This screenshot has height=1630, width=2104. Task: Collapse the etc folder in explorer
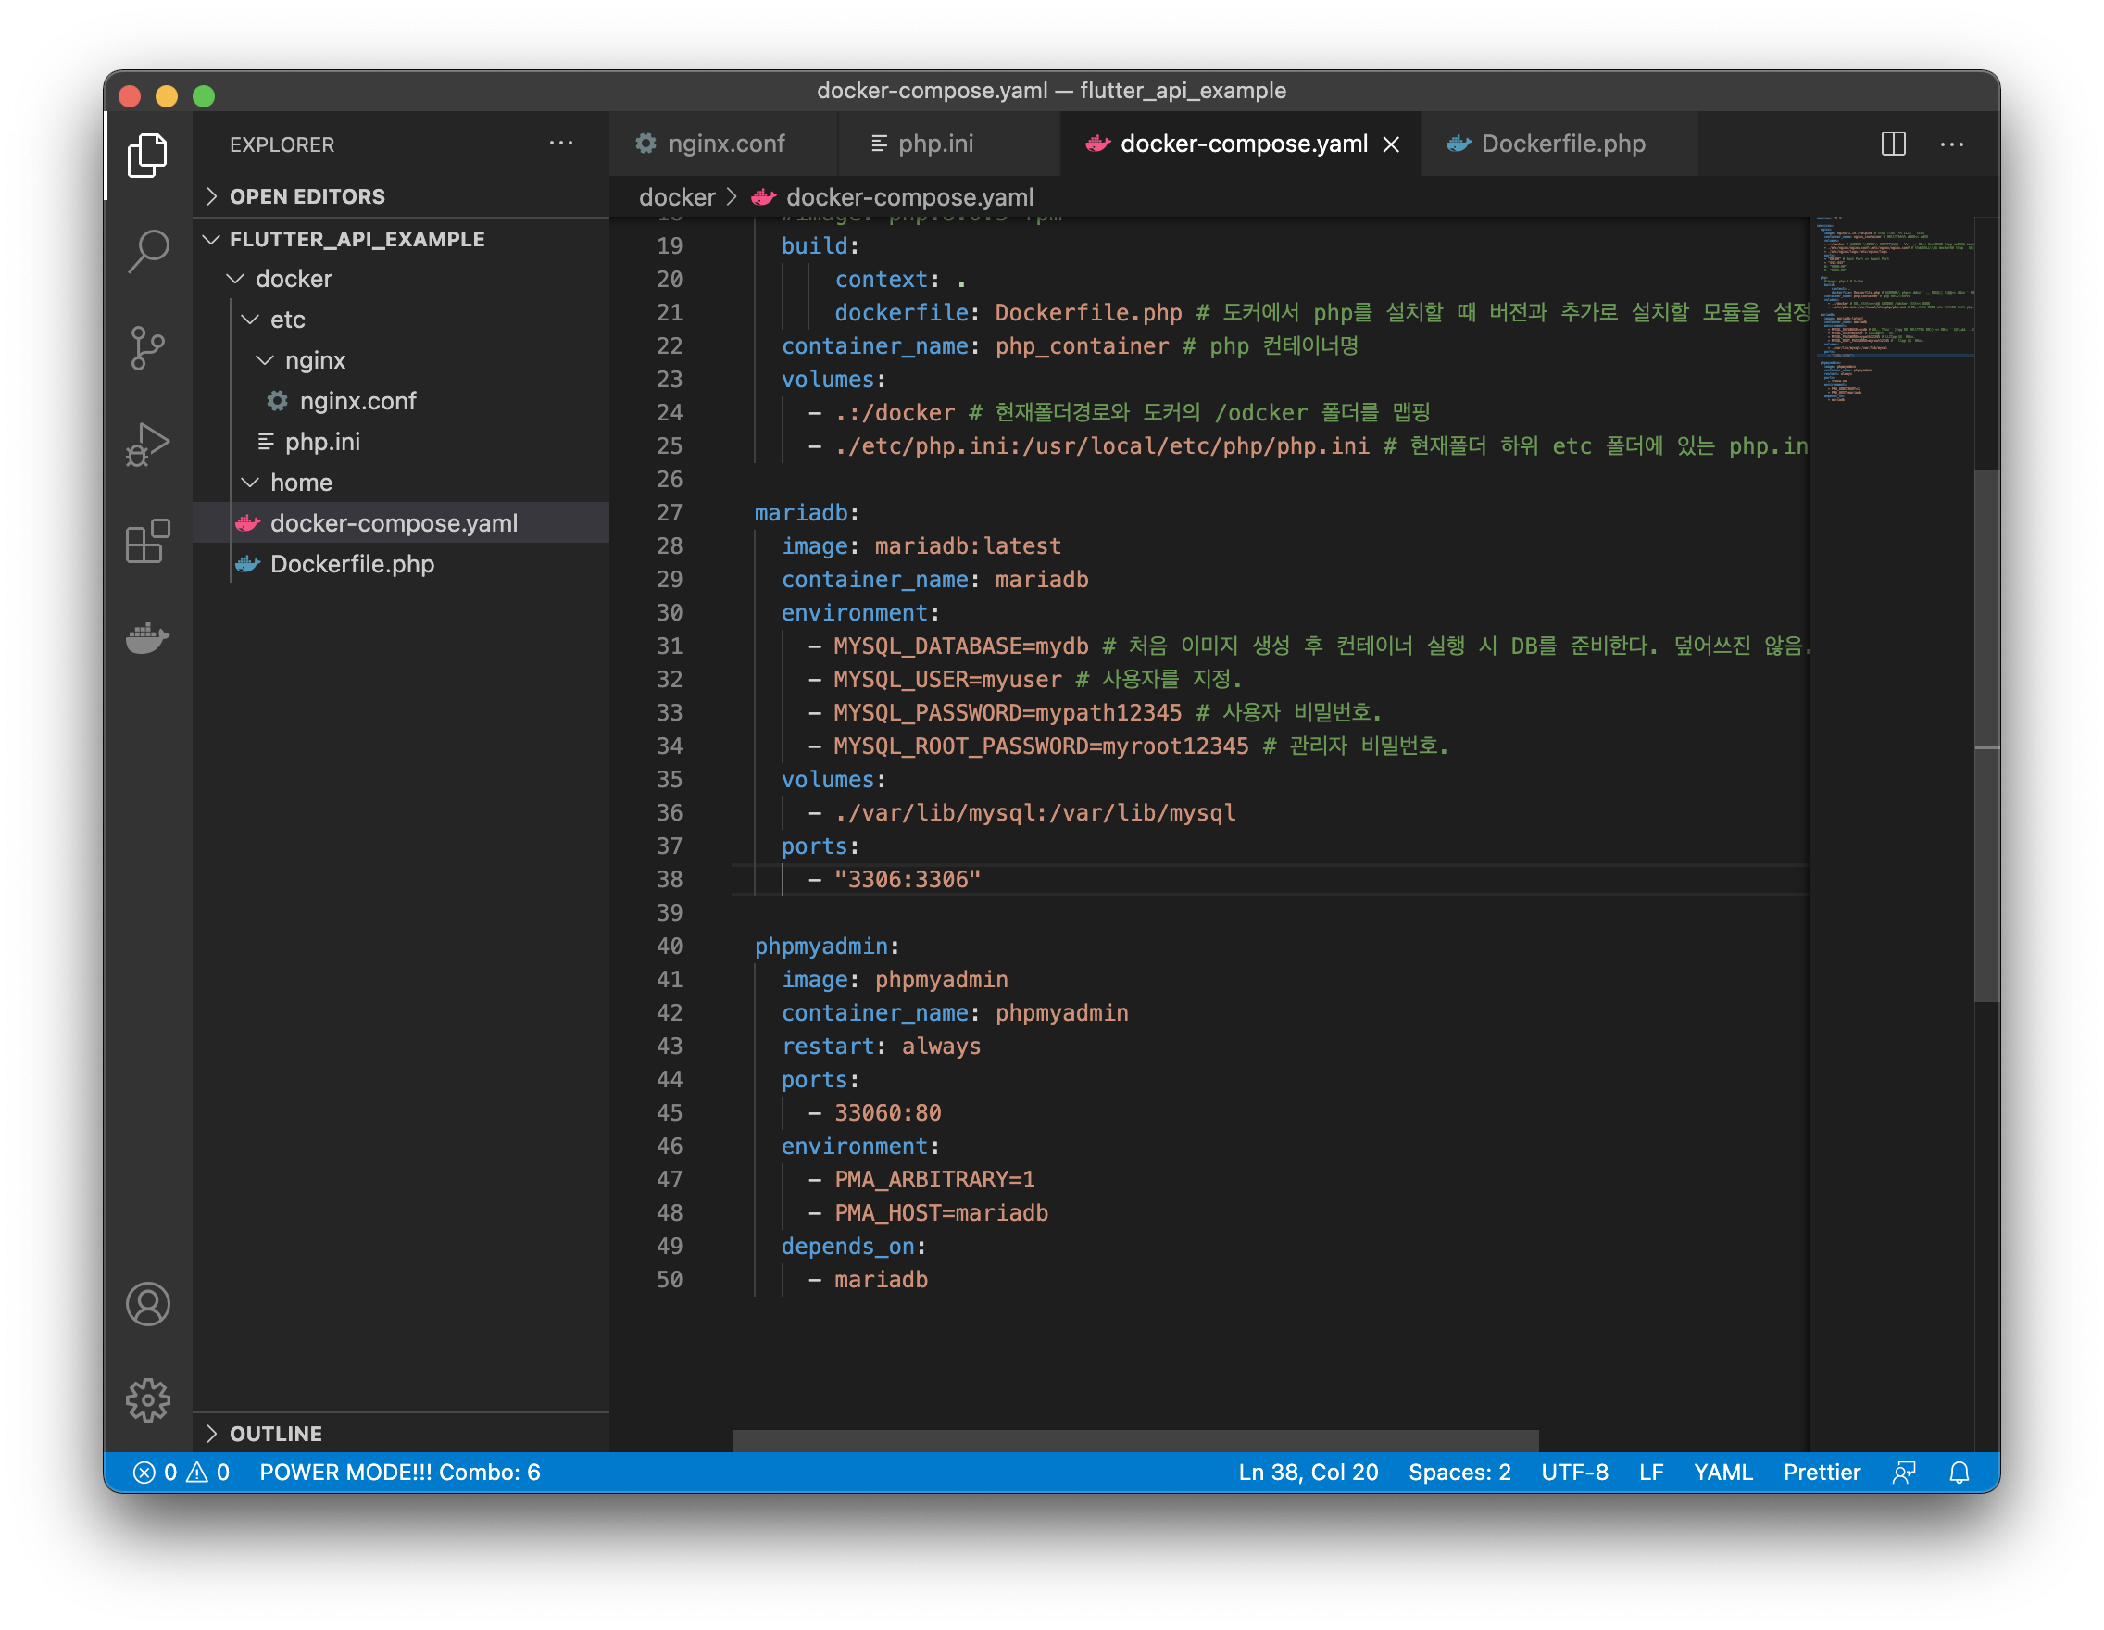[286, 320]
